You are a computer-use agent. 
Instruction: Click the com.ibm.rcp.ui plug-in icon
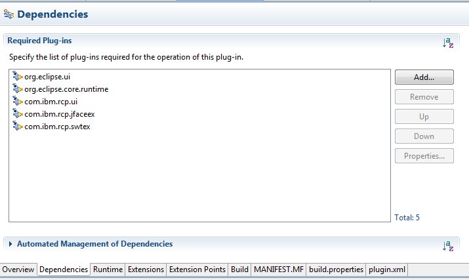(x=17, y=102)
